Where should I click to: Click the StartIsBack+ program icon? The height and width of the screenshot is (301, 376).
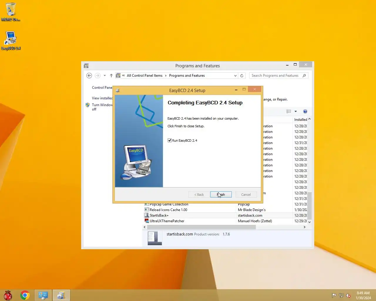[147, 215]
